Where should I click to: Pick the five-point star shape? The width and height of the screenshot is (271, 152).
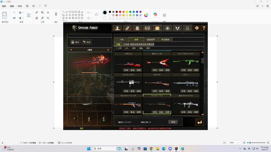point(70,18)
